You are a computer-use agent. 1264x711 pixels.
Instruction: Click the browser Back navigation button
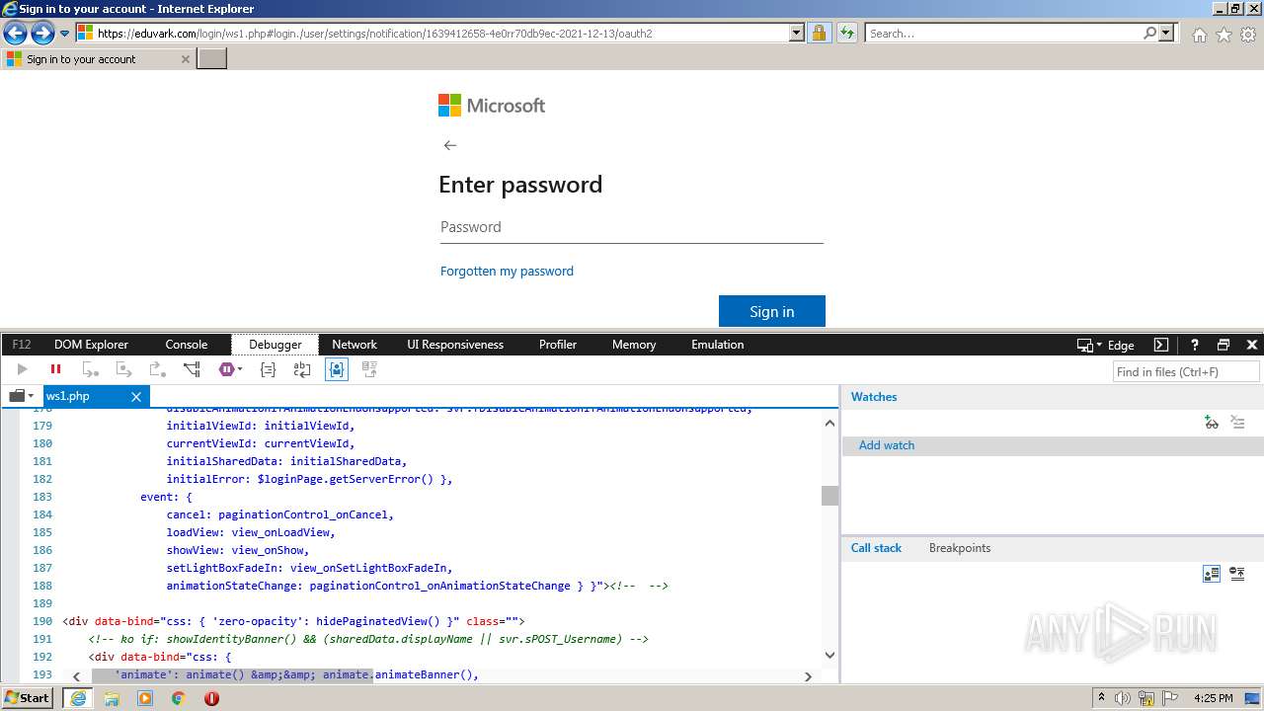pyautogui.click(x=15, y=33)
